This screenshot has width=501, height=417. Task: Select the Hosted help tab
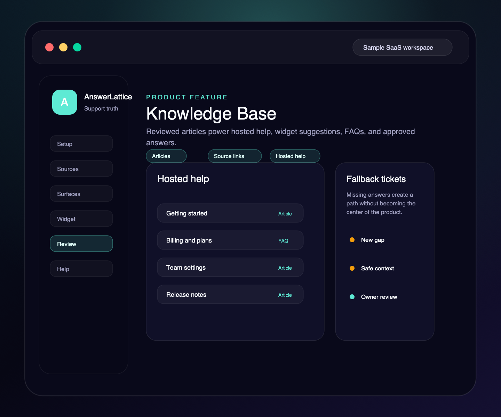pyautogui.click(x=295, y=156)
